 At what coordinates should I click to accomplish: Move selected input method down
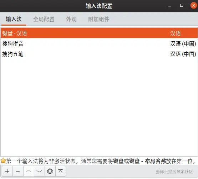[39, 171]
